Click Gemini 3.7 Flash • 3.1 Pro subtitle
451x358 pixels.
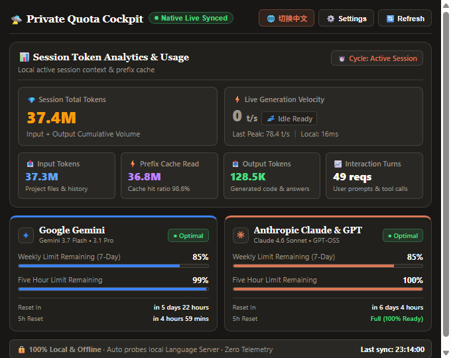point(76,241)
